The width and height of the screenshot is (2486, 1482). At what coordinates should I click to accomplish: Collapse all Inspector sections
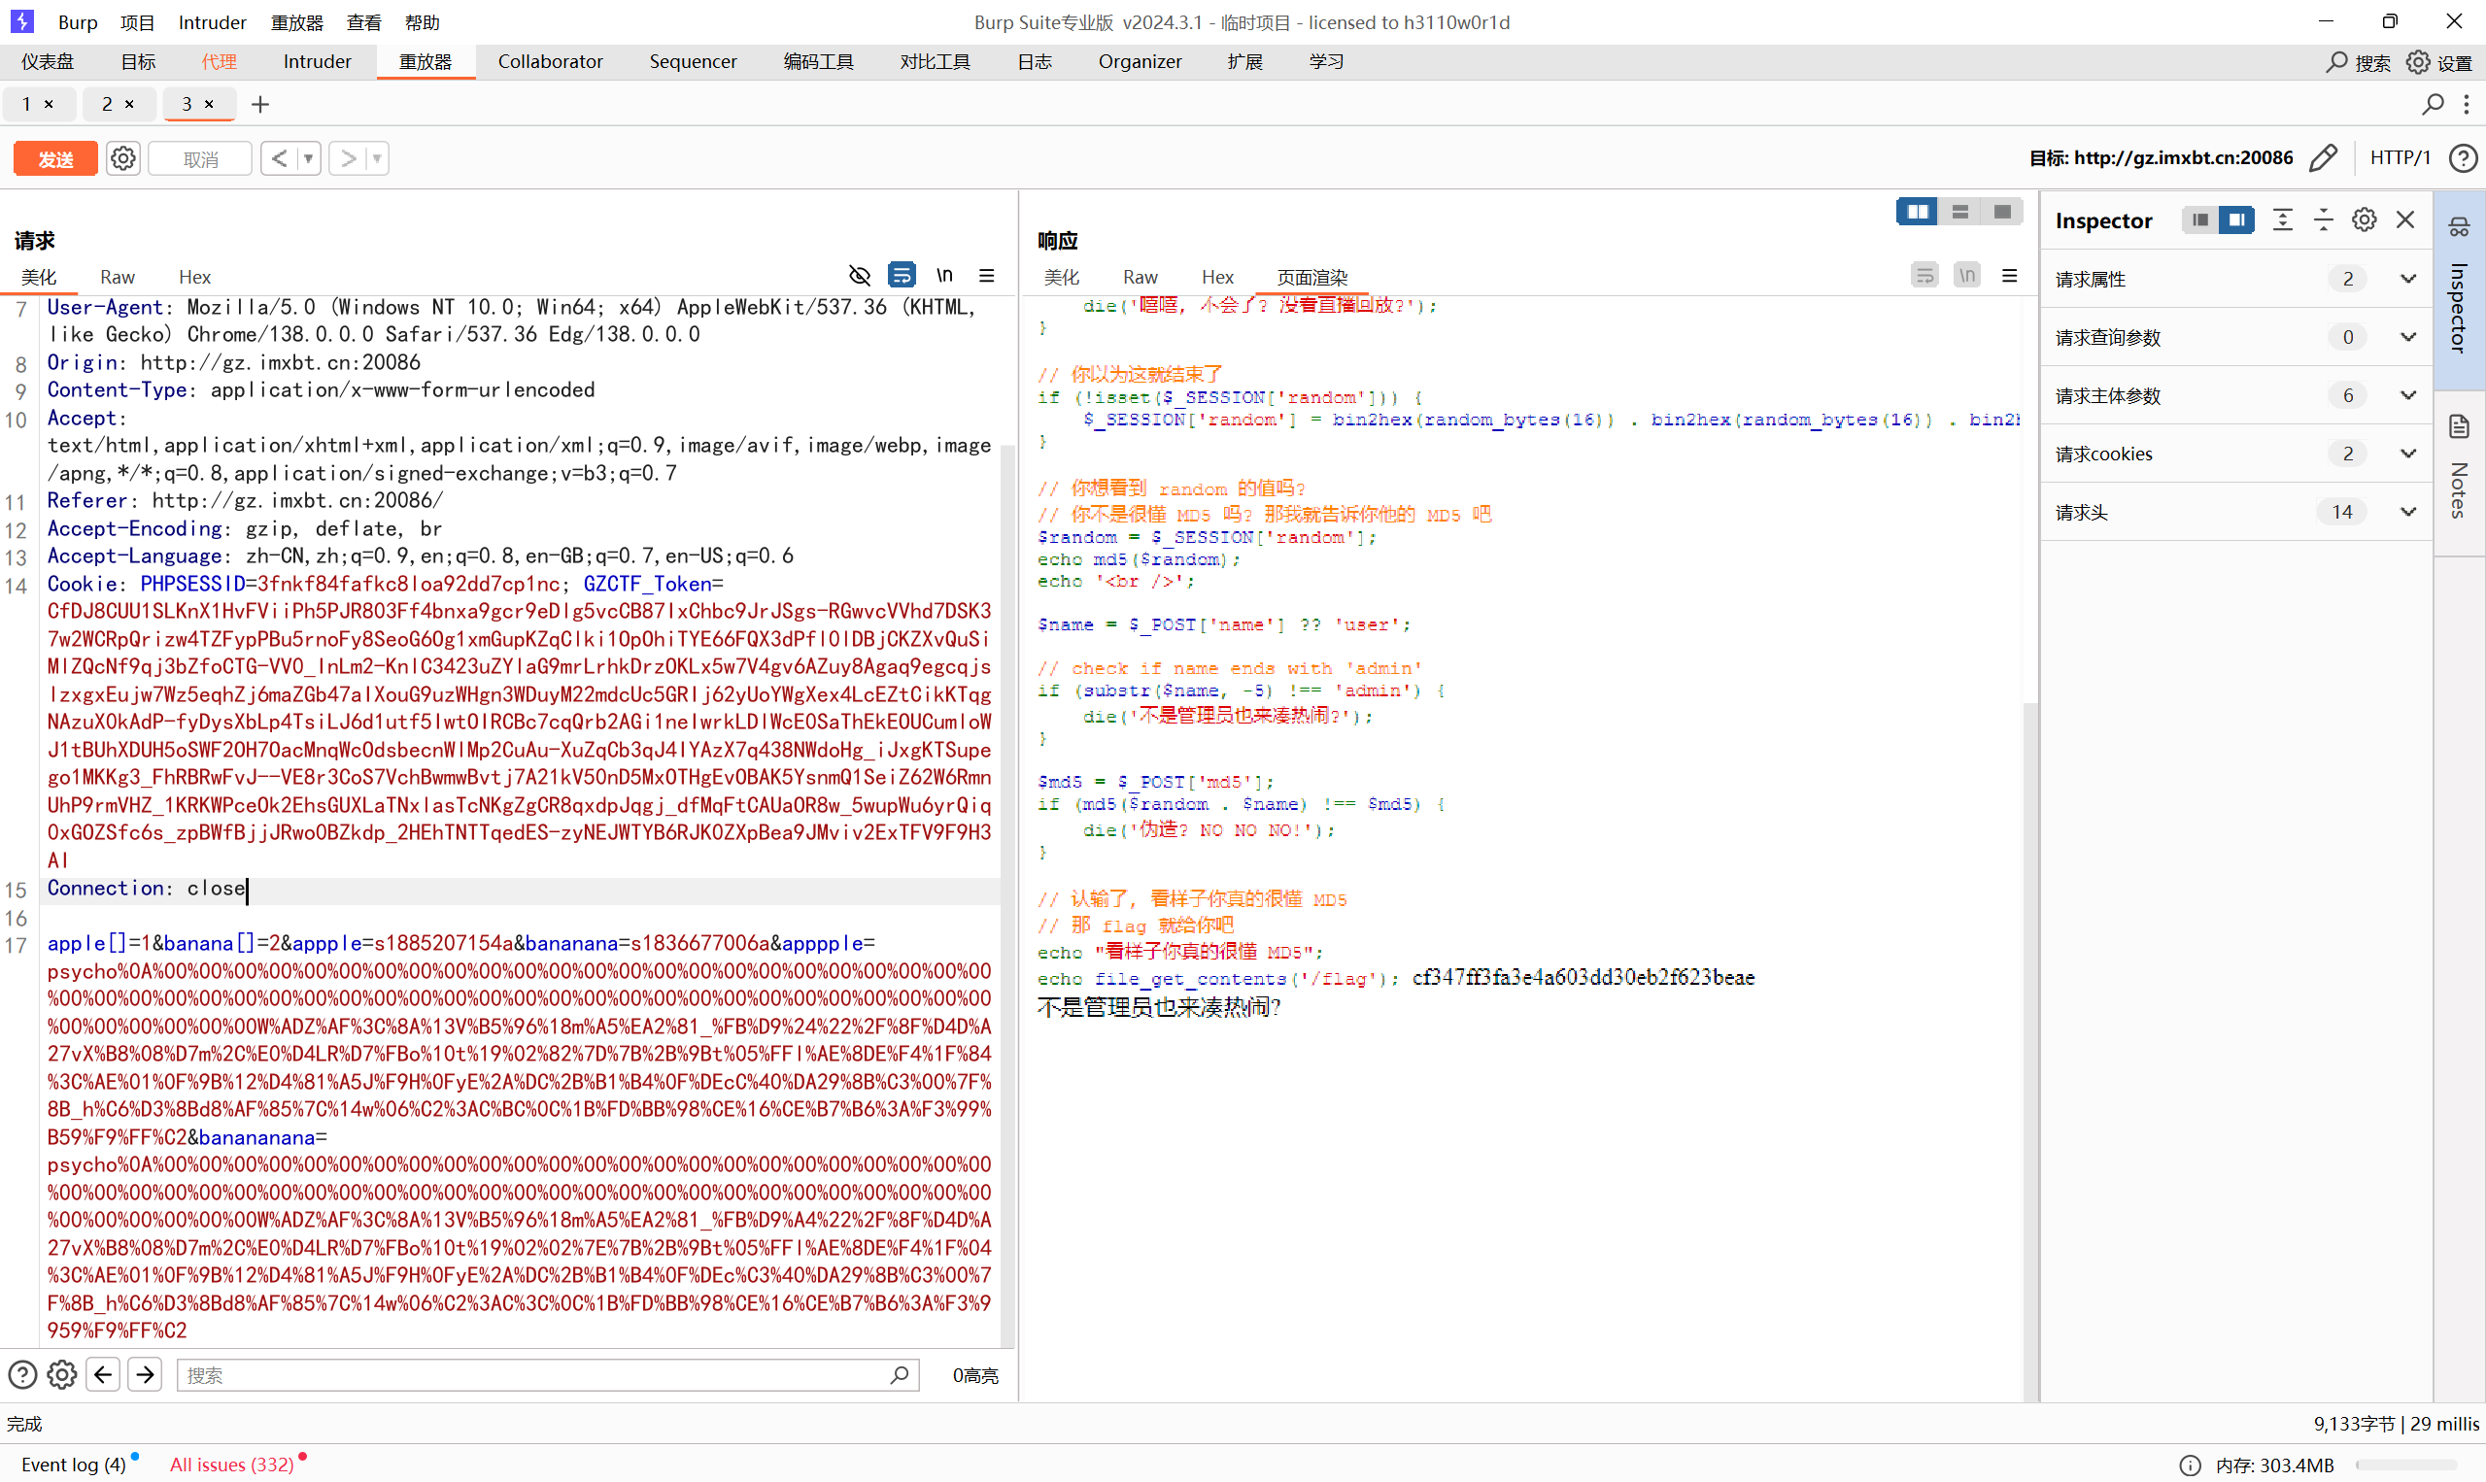click(2323, 219)
